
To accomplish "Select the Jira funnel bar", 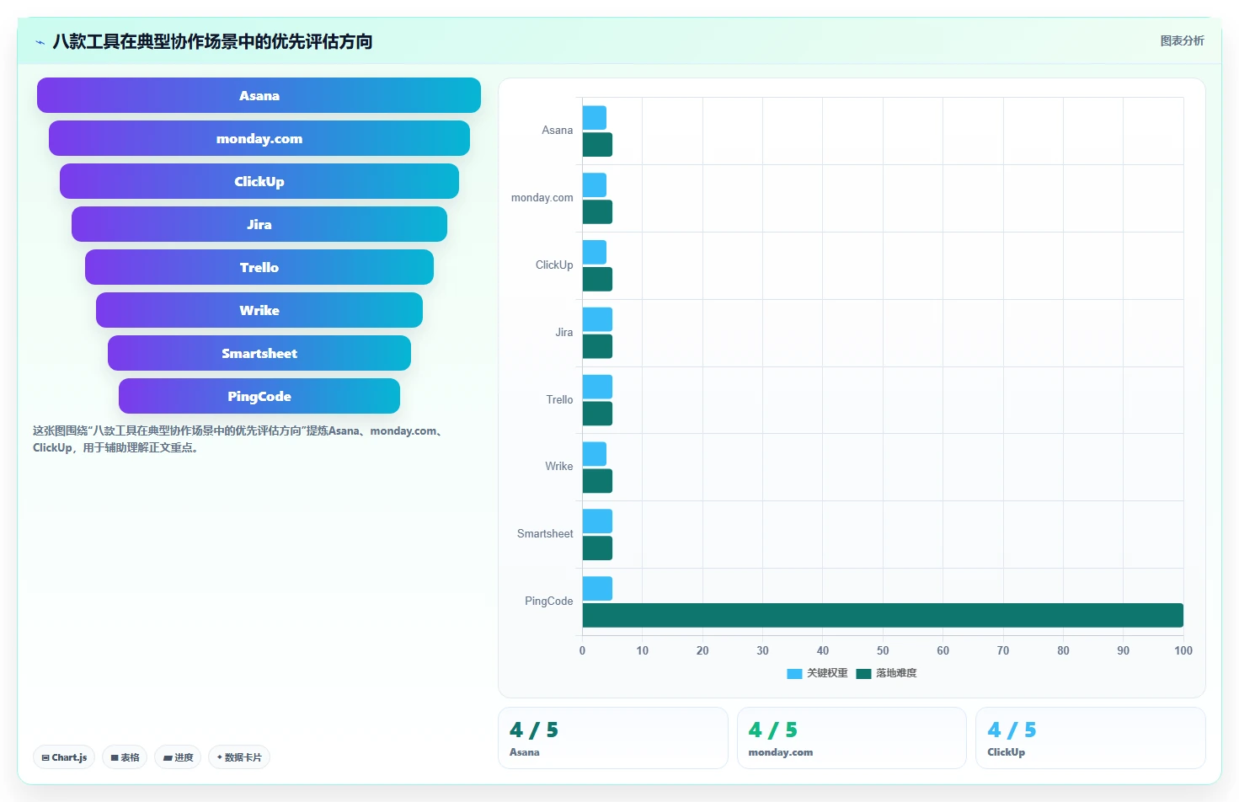I will (259, 224).
